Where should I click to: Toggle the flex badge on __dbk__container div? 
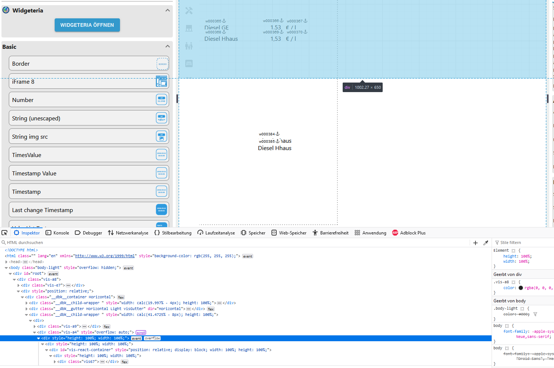coord(121,297)
